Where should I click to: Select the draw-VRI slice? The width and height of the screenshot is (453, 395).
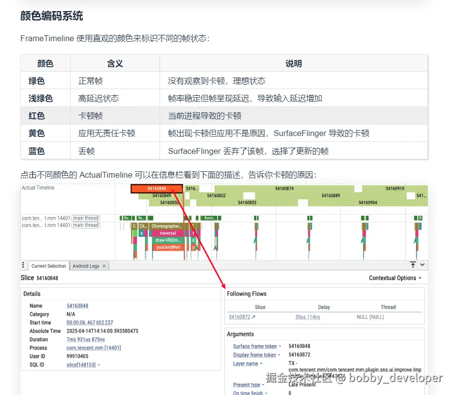coord(168,240)
